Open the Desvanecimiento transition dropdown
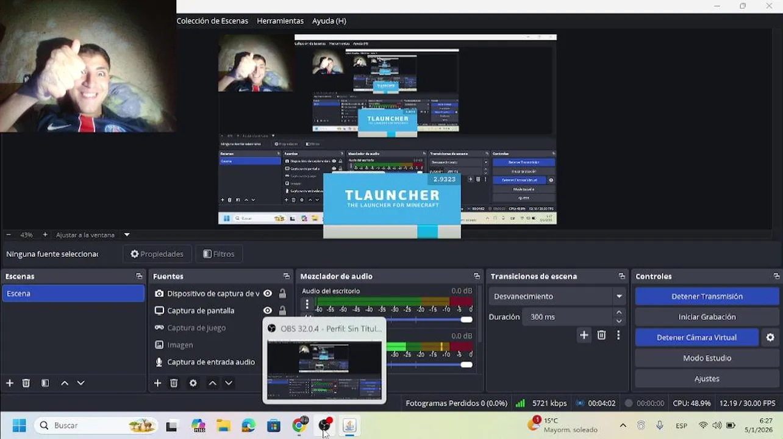Image resolution: width=783 pixels, height=439 pixels. pyautogui.click(x=557, y=296)
